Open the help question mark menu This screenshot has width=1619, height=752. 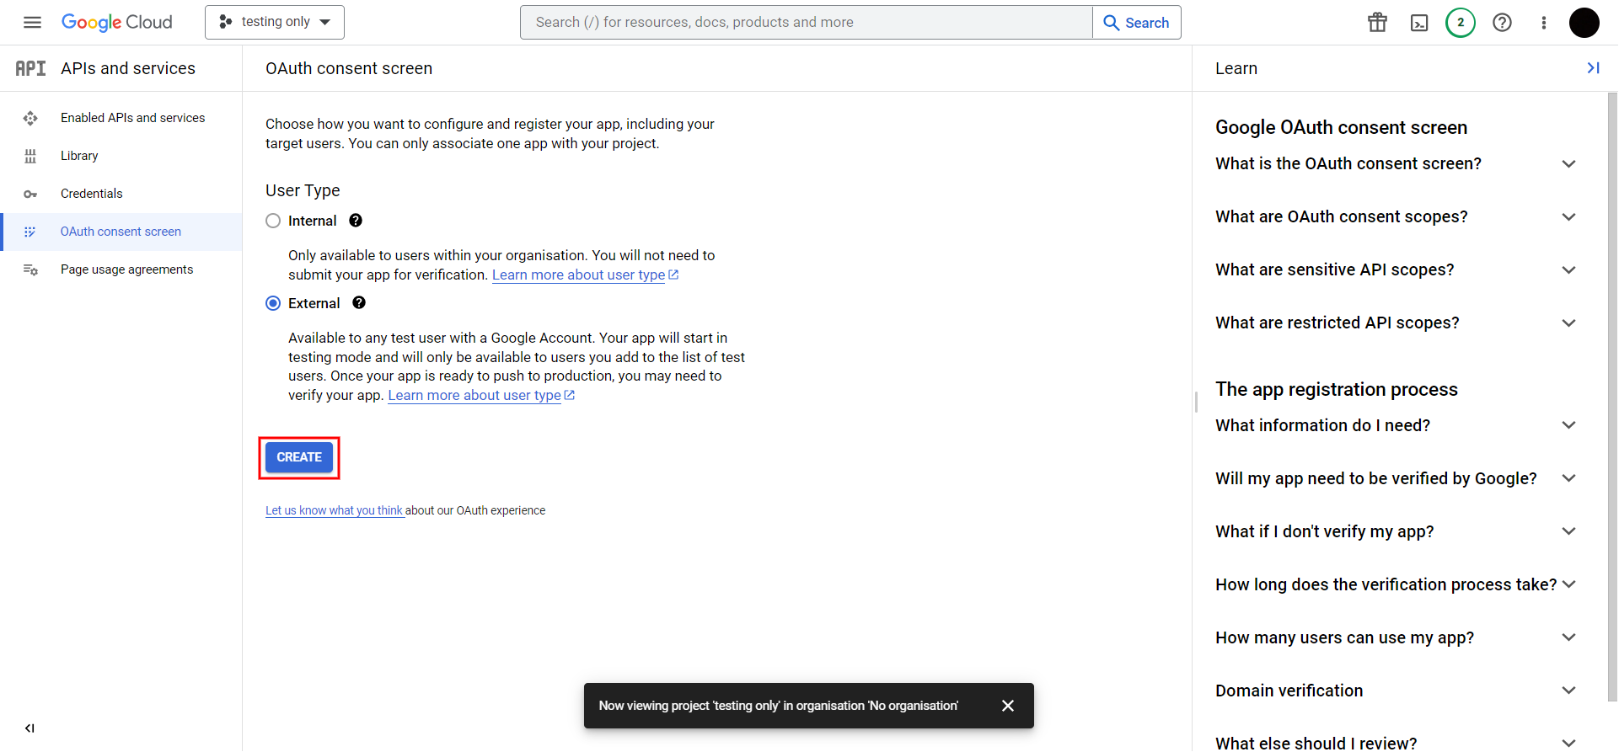click(x=1502, y=23)
